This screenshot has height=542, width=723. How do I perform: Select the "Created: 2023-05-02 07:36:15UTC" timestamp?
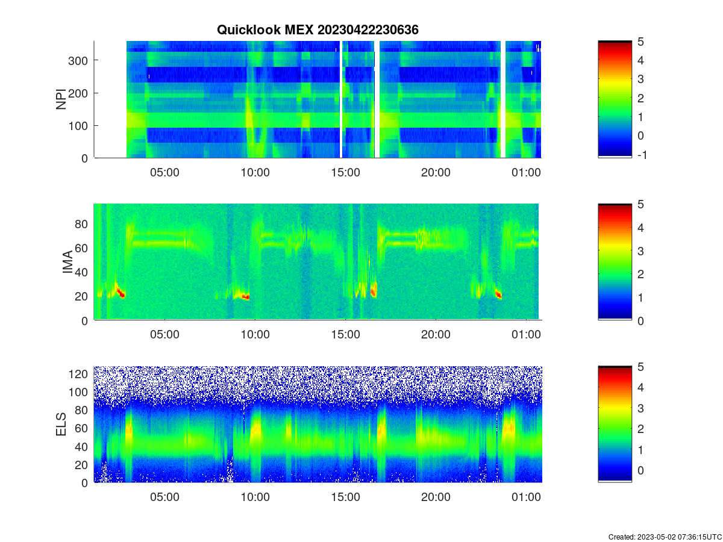click(665, 537)
